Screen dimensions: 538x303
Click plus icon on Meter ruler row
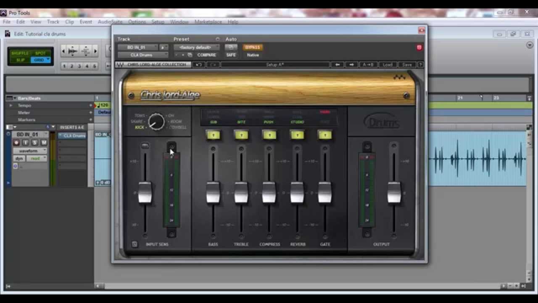90,112
